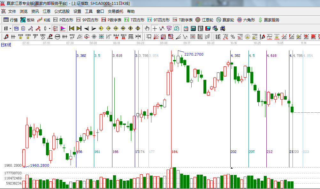Open the 板块 sector panel
The height and width of the screenshot is (189, 320).
27,20
